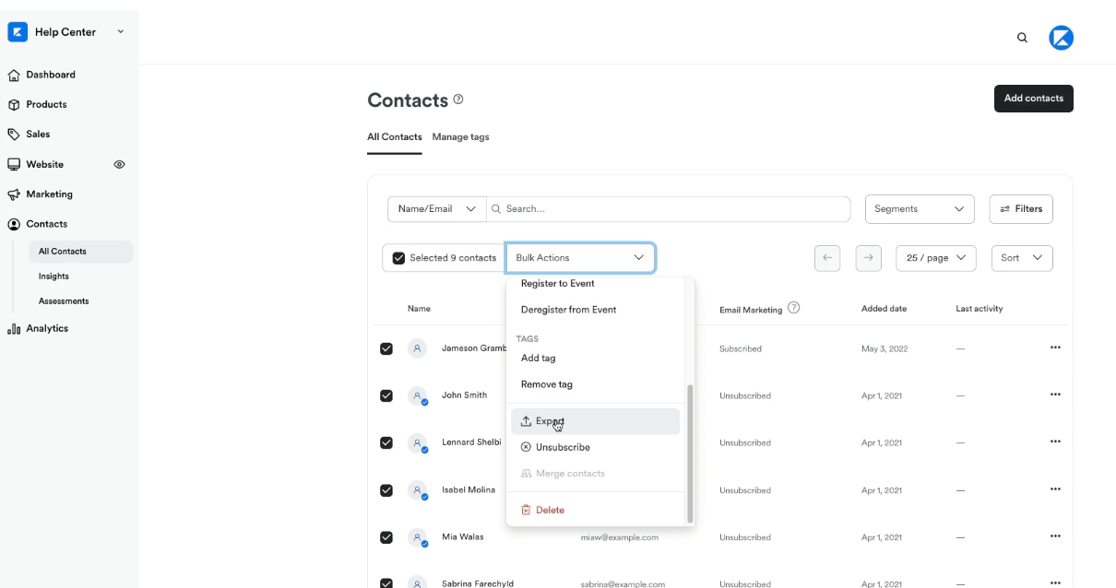Click the Sales tag icon
This screenshot has height=588, width=1116.
pos(13,134)
